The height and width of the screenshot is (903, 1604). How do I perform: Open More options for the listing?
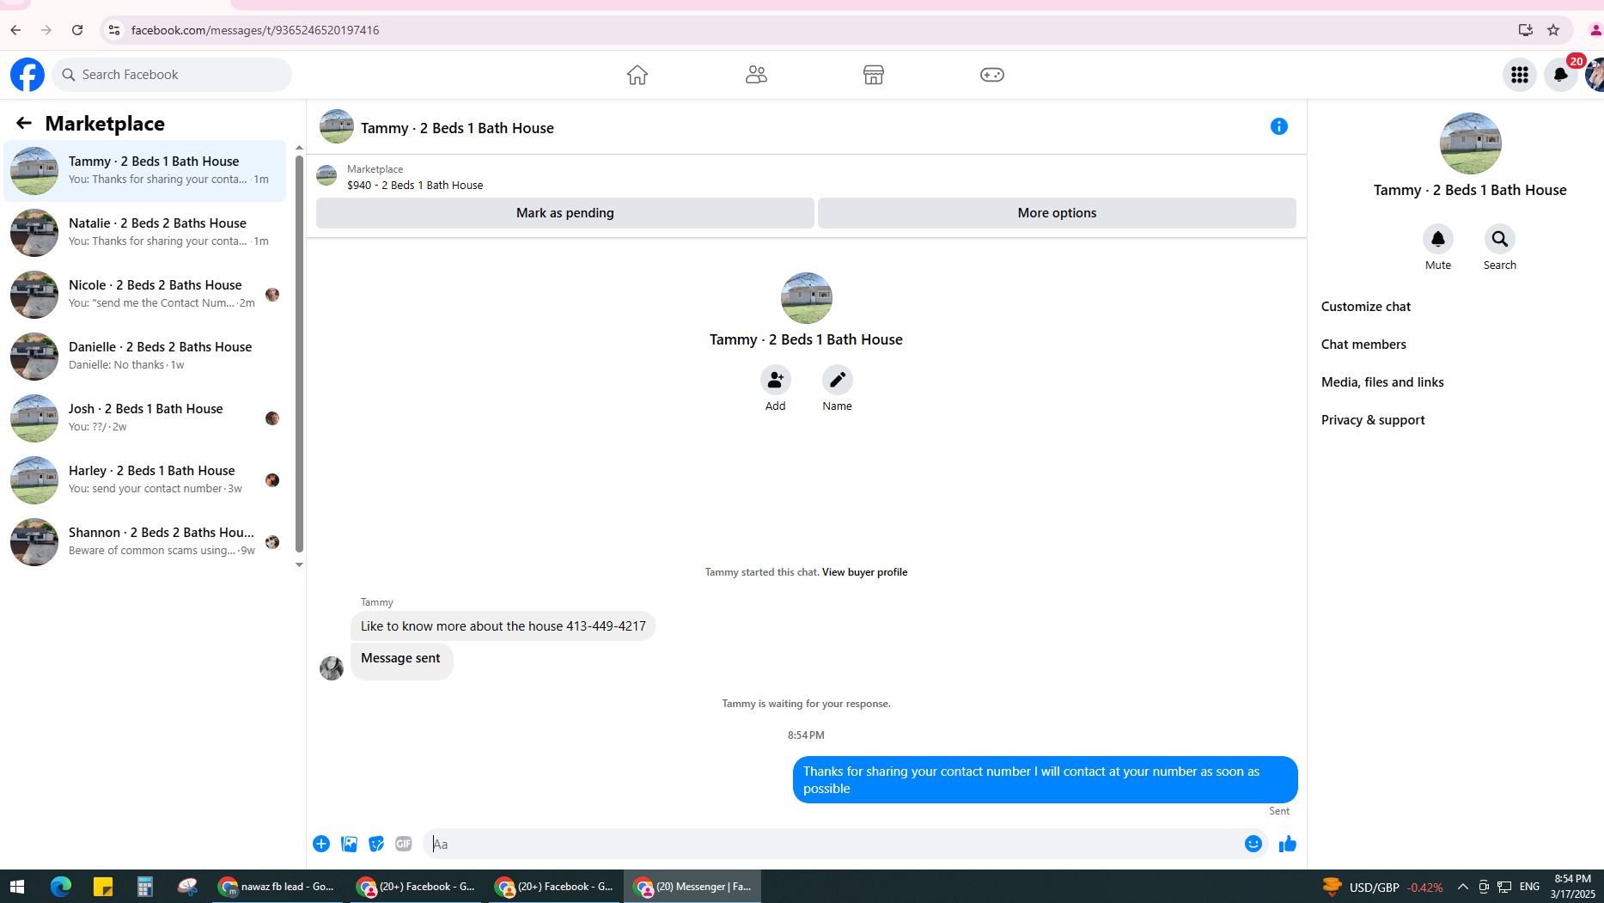(x=1057, y=213)
